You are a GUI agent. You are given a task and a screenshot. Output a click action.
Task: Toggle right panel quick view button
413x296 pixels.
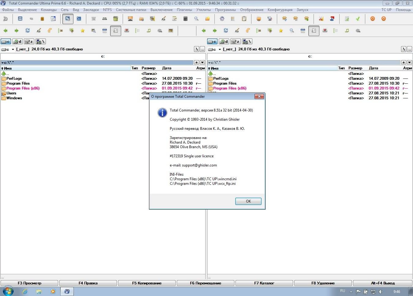click(x=314, y=31)
